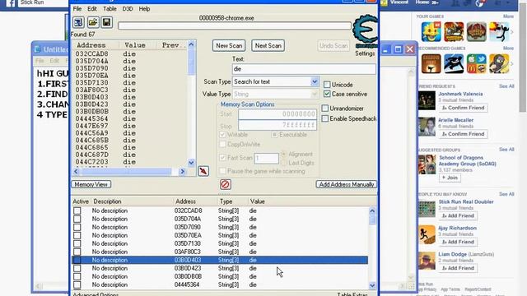Open the File menu in the Untitled window
Screen dimensions: 527x296
pyautogui.click(x=40, y=61)
